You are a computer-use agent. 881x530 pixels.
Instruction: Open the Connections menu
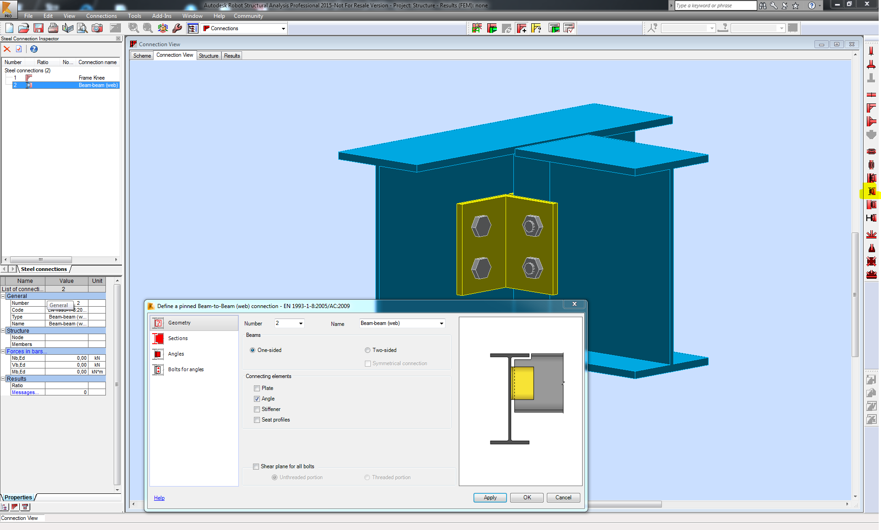(x=101, y=16)
